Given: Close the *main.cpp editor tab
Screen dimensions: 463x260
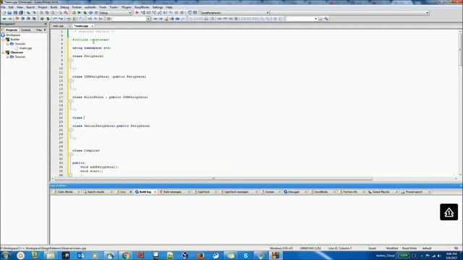Looking at the screenshot, I should [x=92, y=26].
